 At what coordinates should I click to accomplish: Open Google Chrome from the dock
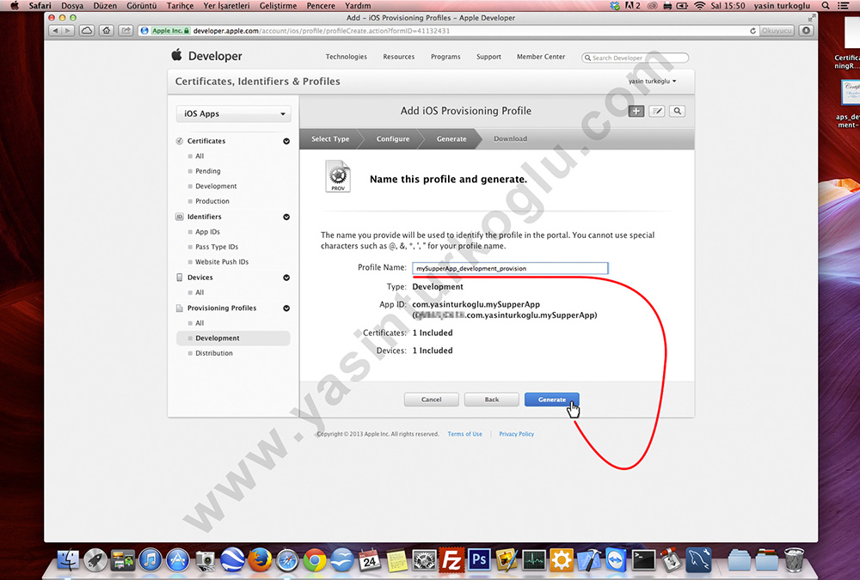pyautogui.click(x=315, y=560)
